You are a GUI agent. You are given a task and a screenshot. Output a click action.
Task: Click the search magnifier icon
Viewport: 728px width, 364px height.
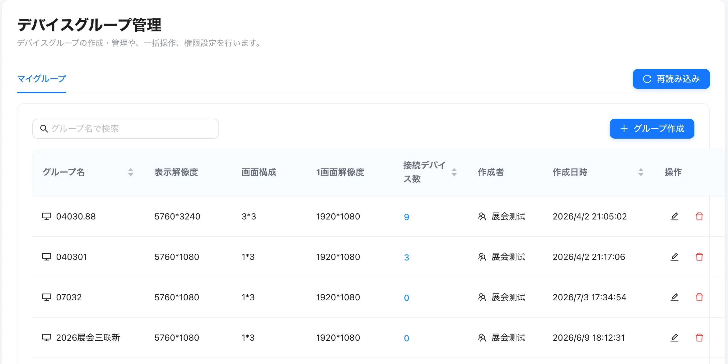(44, 129)
